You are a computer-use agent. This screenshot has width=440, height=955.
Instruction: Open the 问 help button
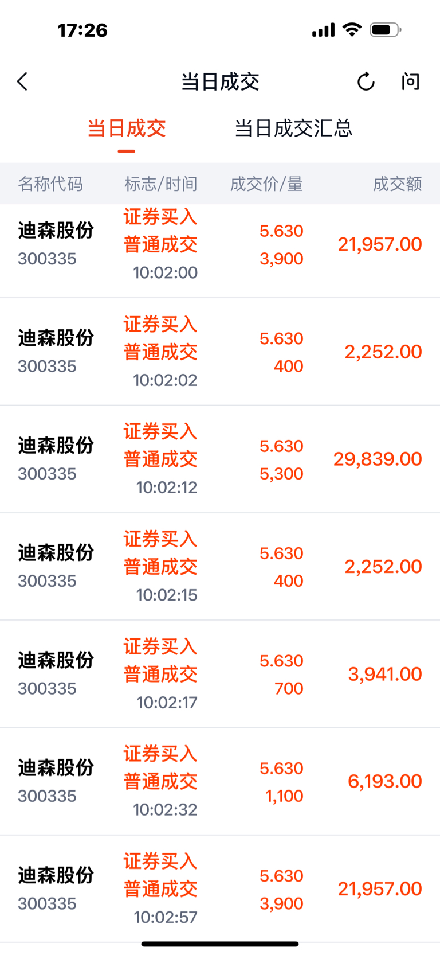click(410, 81)
